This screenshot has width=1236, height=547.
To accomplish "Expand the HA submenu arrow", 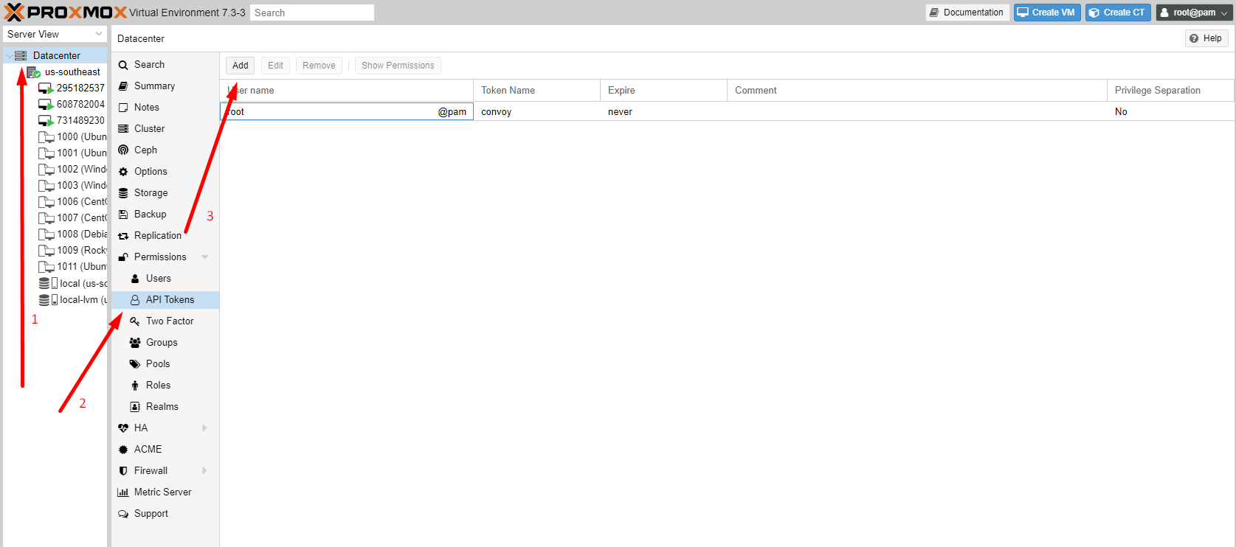I will [205, 428].
